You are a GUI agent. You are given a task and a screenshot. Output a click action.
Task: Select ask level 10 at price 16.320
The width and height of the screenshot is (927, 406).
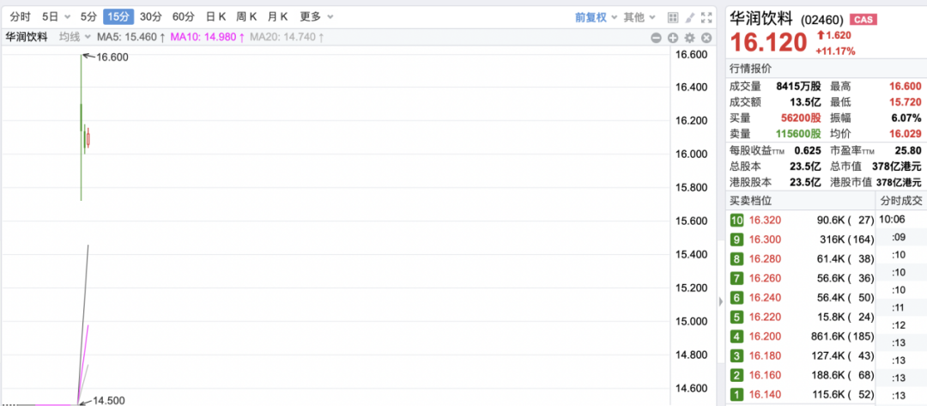(798, 220)
